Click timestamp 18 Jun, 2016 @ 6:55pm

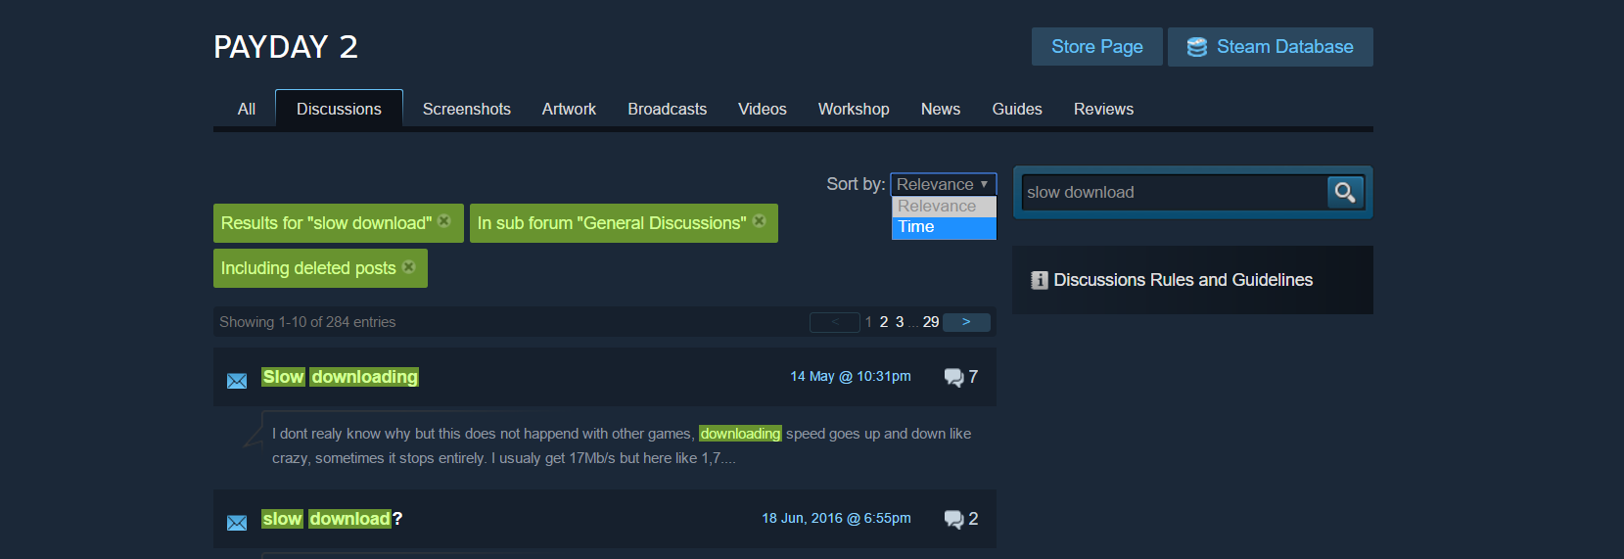(x=837, y=518)
